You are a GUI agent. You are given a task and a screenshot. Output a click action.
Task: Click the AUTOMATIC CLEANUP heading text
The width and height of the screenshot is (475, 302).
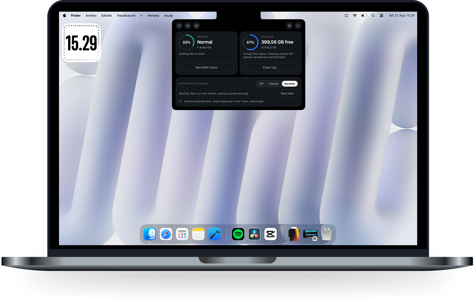point(194,84)
